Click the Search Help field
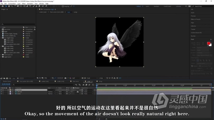The height and width of the screenshot is (120, 214). [203, 6]
